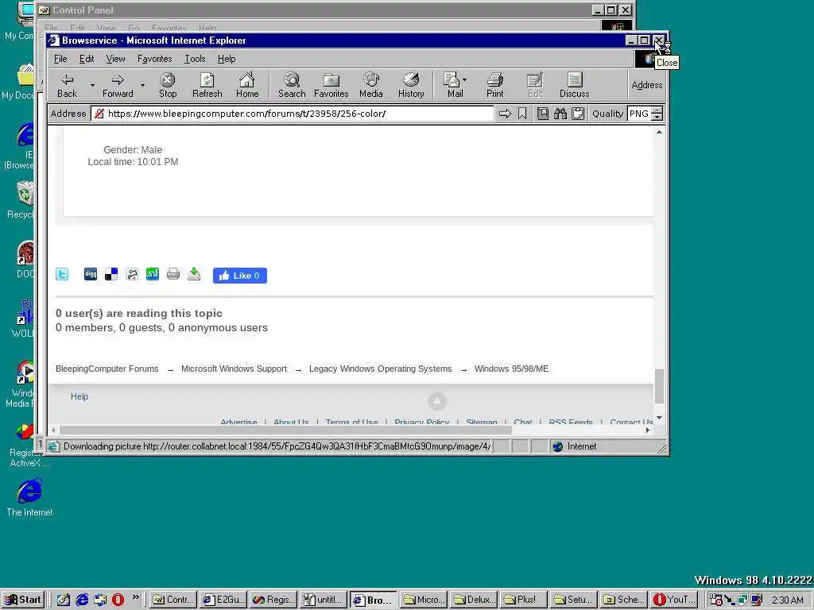Share the topic via the Delicious icon

click(111, 274)
